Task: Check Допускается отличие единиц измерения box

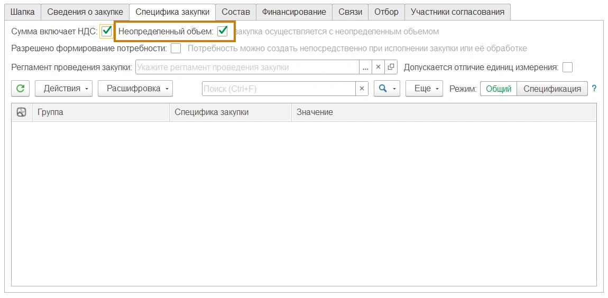Action: (x=567, y=68)
